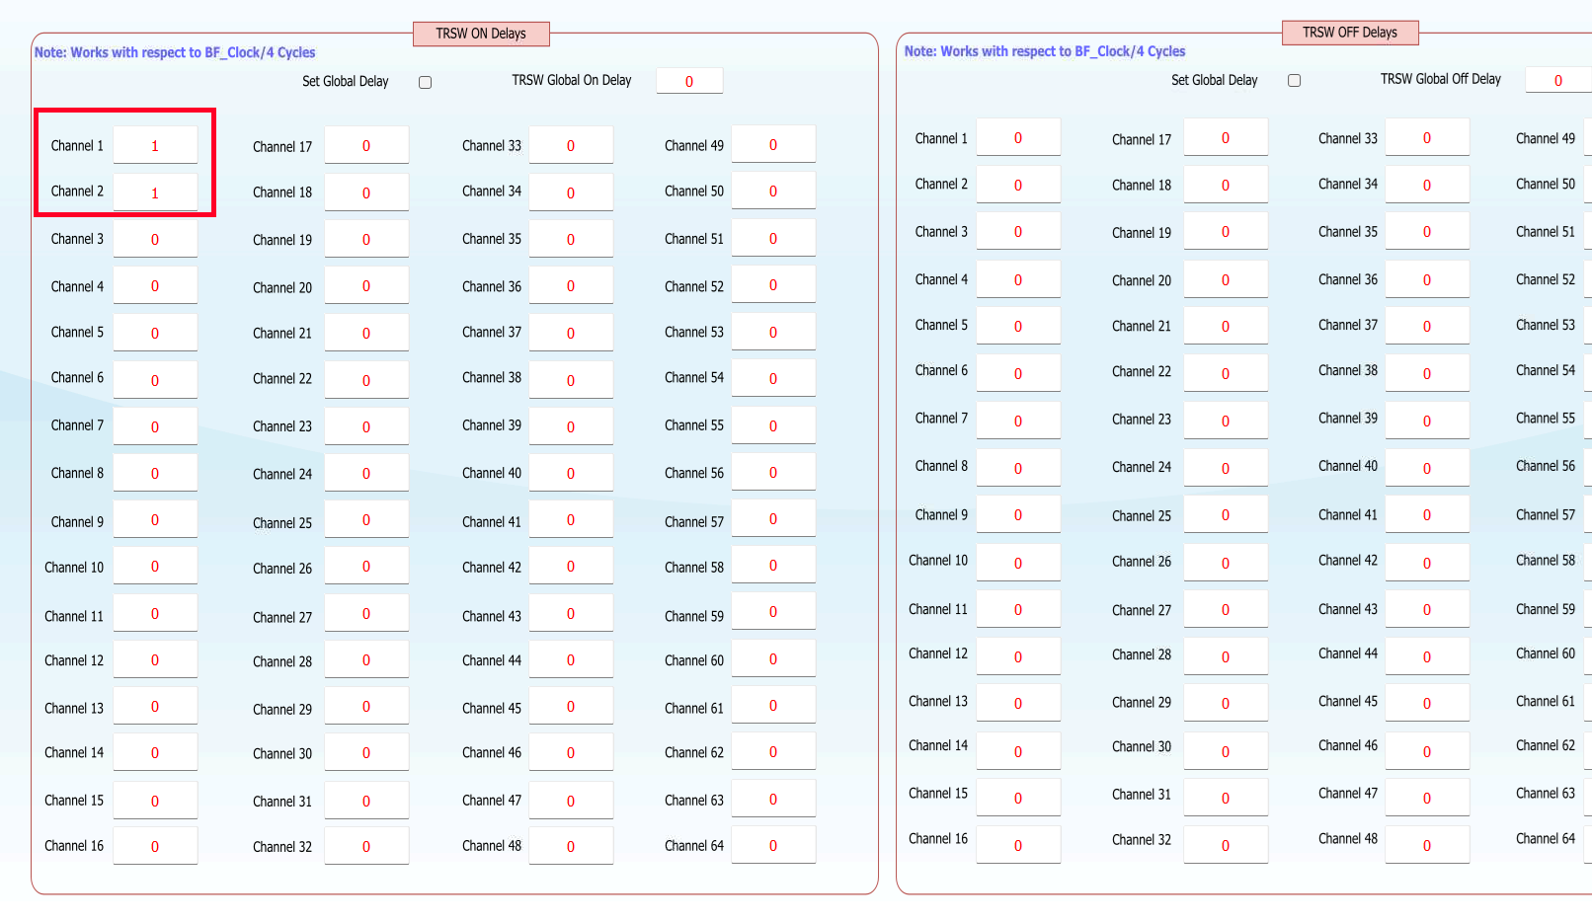Focus Channel 49 input in ON Delays

pos(773,144)
